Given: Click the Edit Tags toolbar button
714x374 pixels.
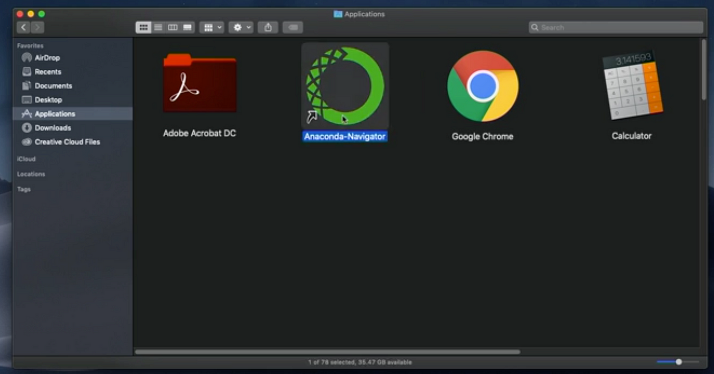Looking at the screenshot, I should pos(293,27).
